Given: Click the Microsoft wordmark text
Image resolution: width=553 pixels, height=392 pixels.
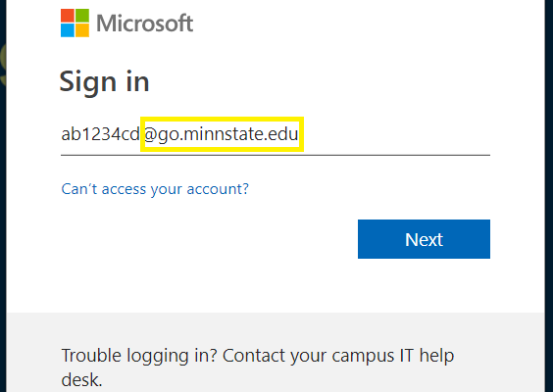Looking at the screenshot, I should point(144,24).
